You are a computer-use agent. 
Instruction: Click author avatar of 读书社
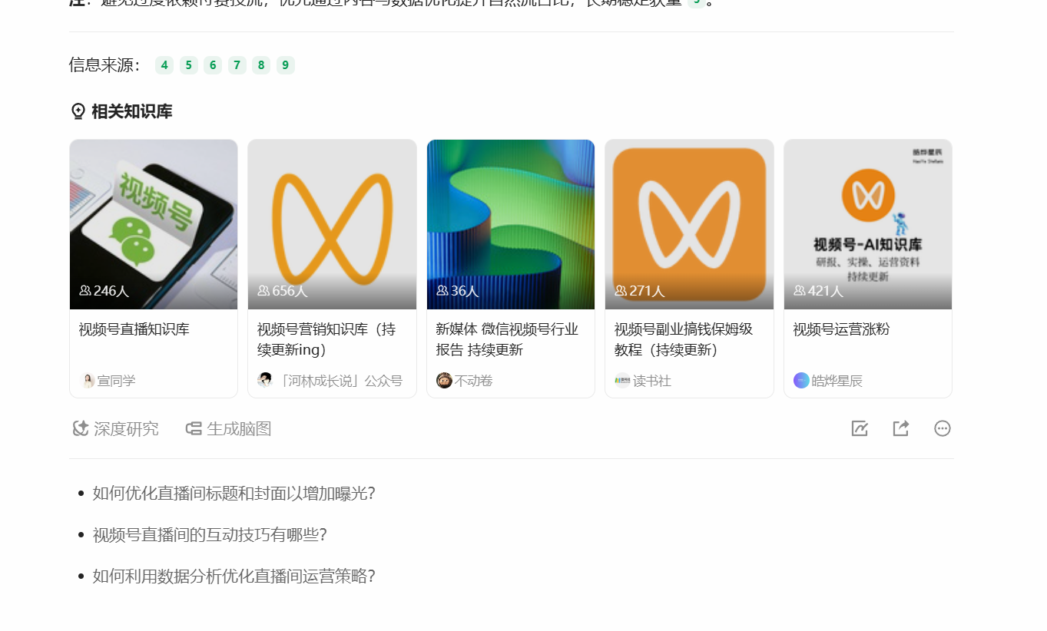click(622, 381)
